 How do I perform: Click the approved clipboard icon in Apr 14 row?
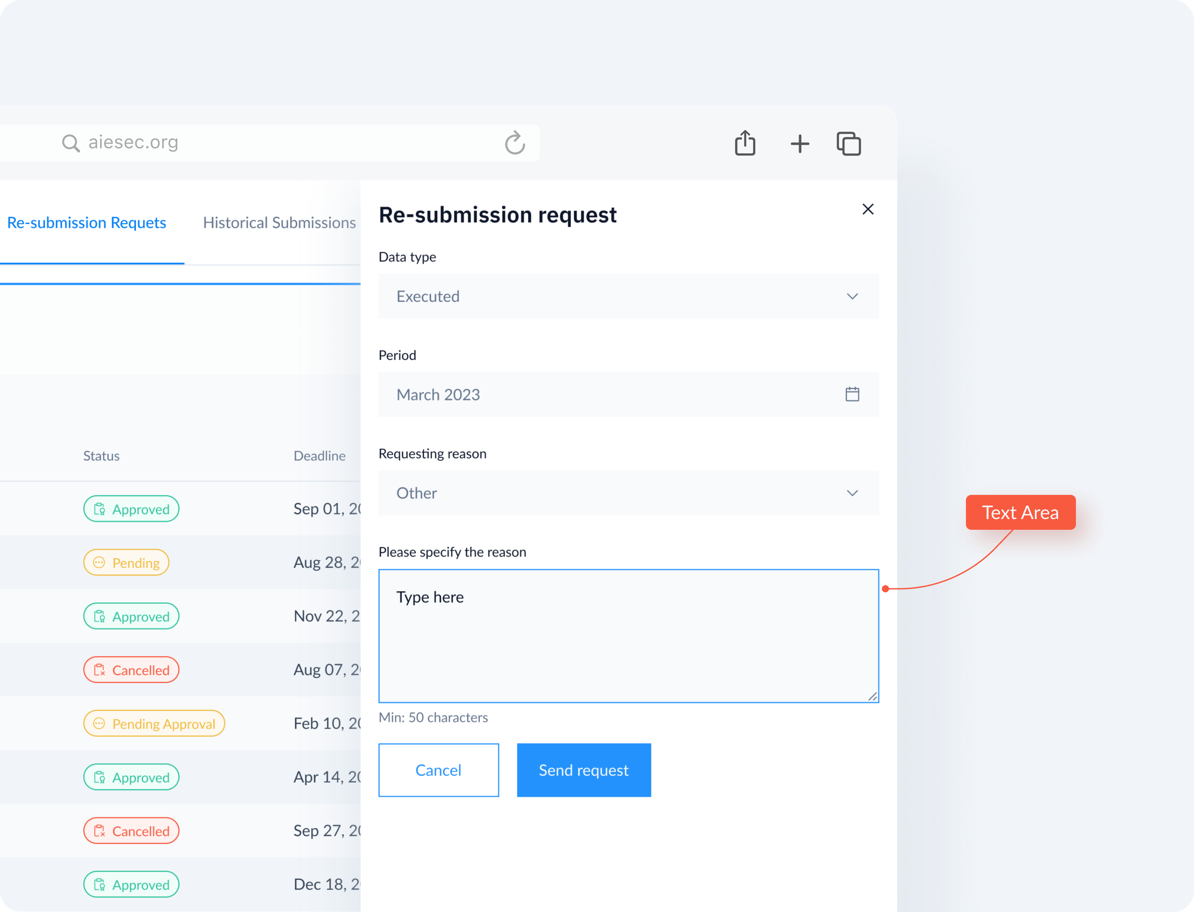coord(99,777)
